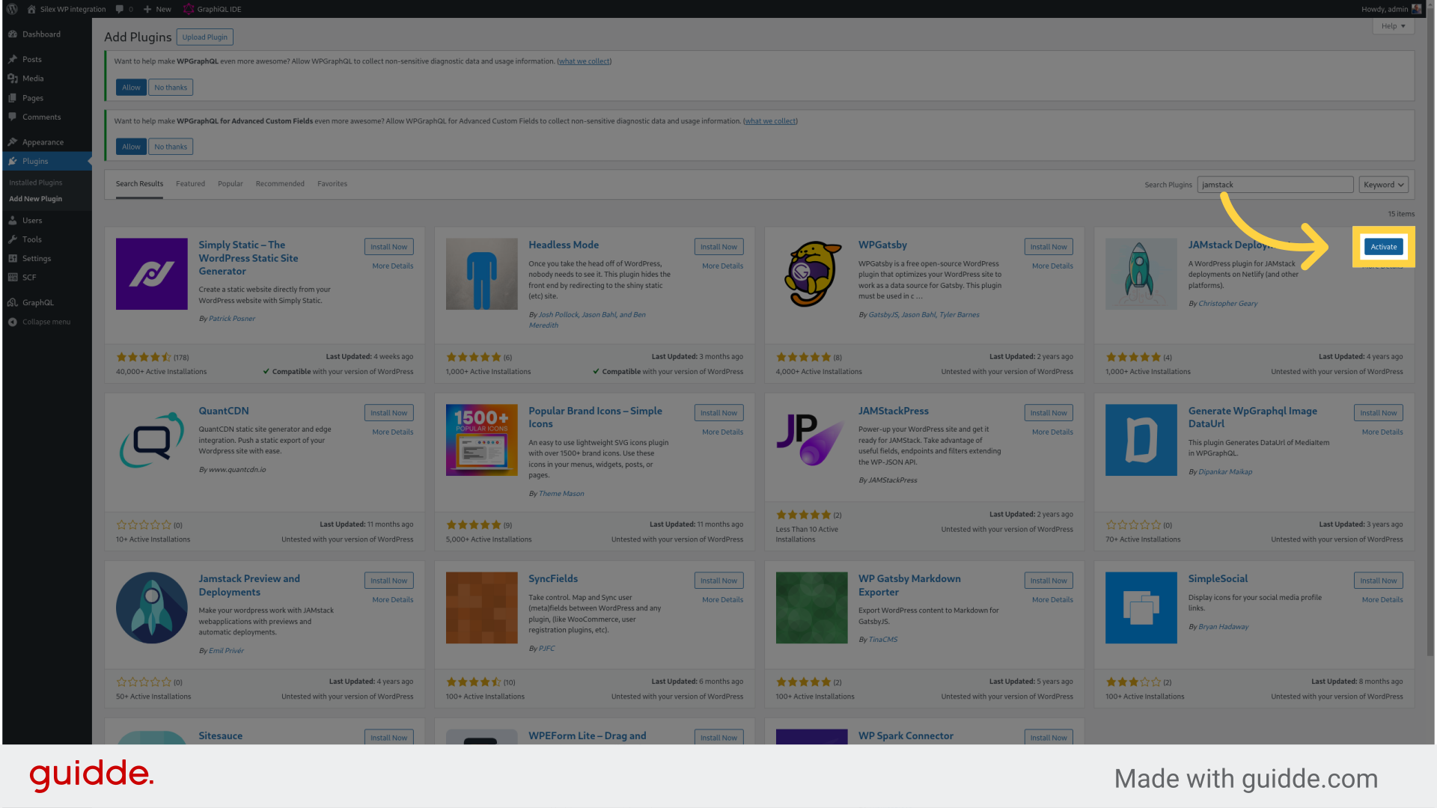Viewport: 1437px width, 808px height.
Task: Open the Silex WP integration site home icon
Action: pyautogui.click(x=31, y=9)
